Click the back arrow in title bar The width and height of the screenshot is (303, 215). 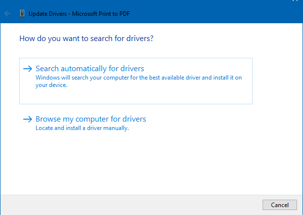[x=7, y=13]
